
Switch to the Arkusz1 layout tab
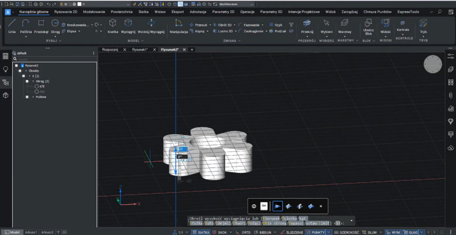[x=31, y=232]
